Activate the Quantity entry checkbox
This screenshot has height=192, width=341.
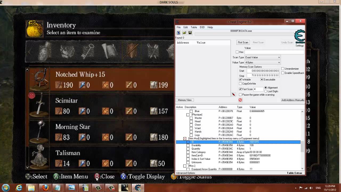(x=188, y=149)
